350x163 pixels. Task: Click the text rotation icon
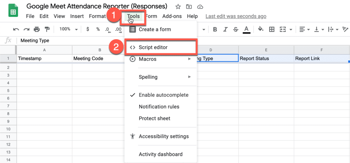345,29
